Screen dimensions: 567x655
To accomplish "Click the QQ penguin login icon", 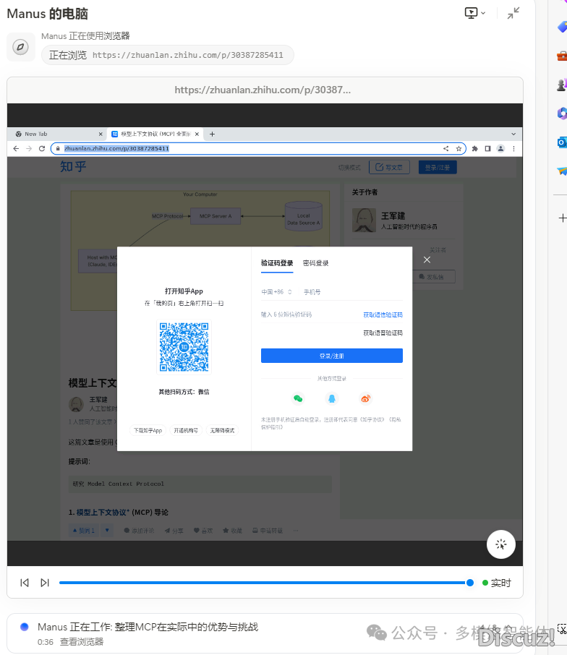I will pos(331,398).
